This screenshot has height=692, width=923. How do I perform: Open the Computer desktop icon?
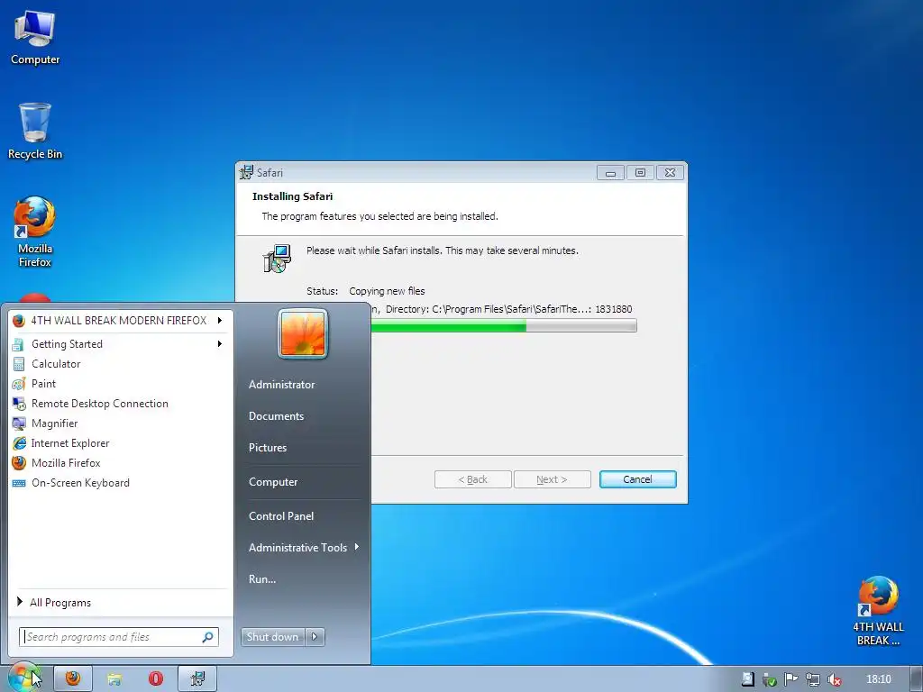click(x=35, y=38)
